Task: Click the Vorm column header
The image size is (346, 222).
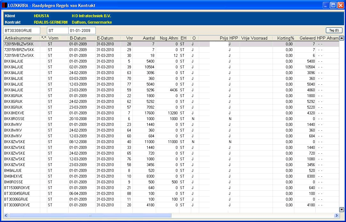Action: point(57,38)
